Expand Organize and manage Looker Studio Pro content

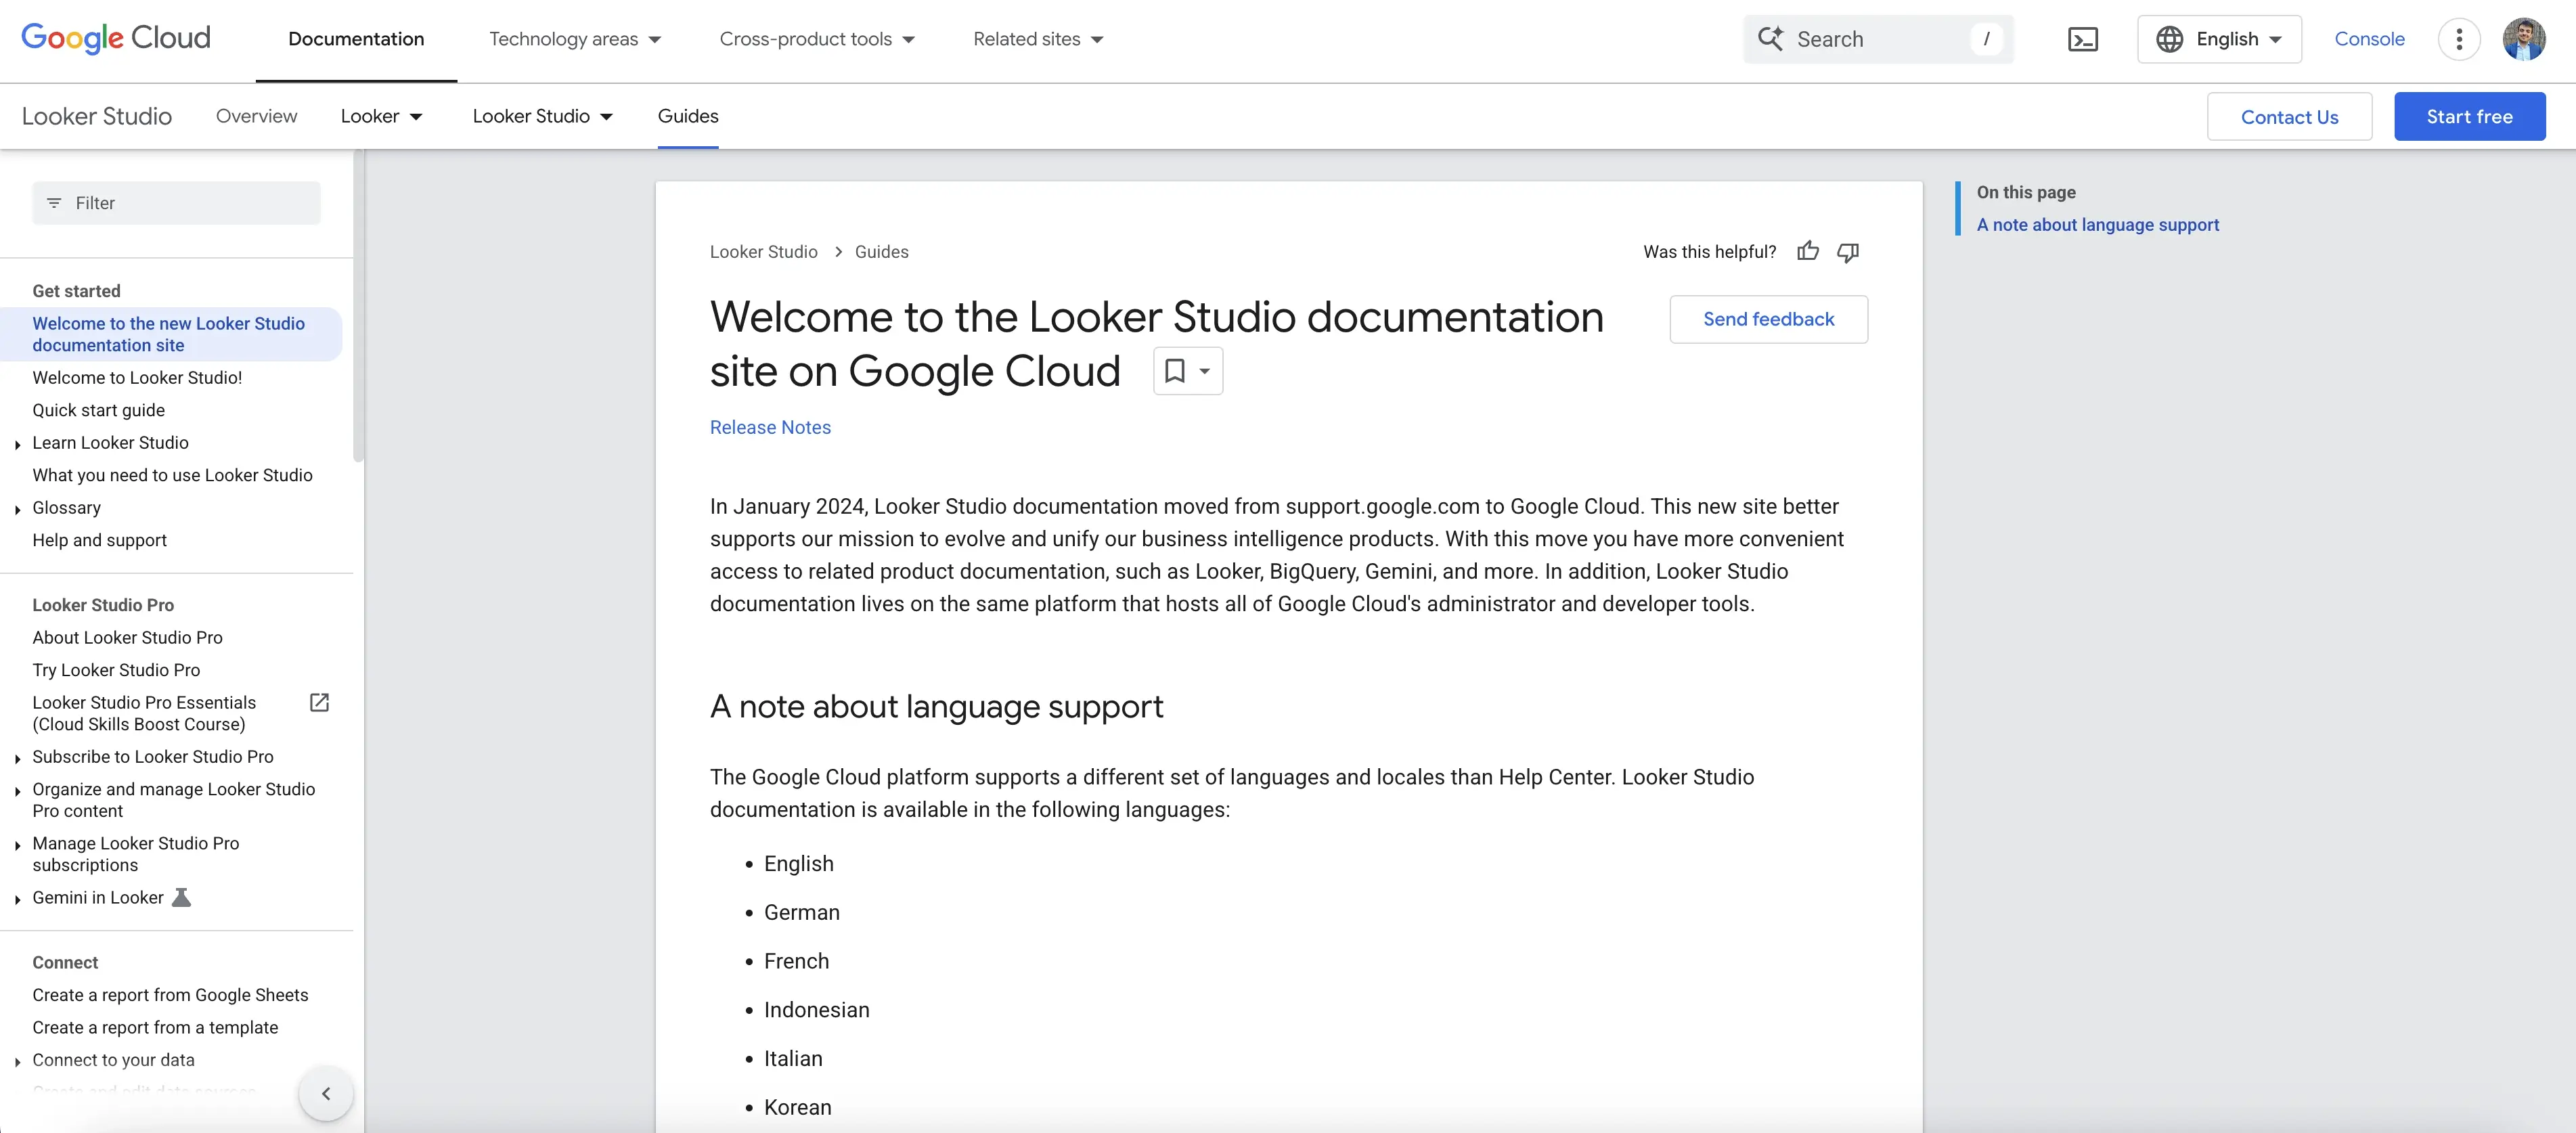click(17, 791)
